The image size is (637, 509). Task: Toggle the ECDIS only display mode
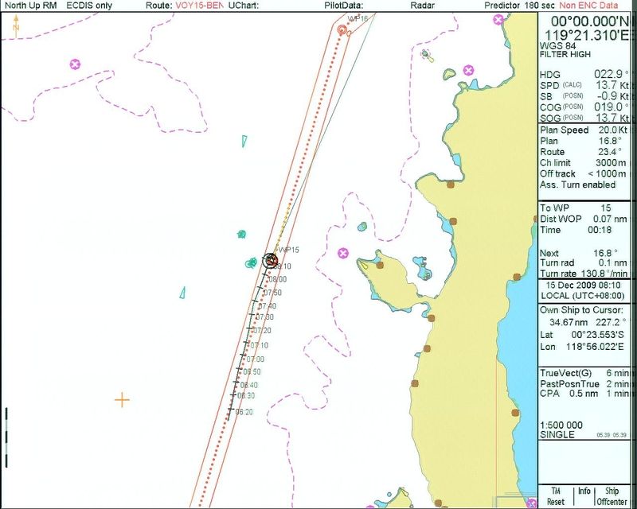(x=90, y=5)
